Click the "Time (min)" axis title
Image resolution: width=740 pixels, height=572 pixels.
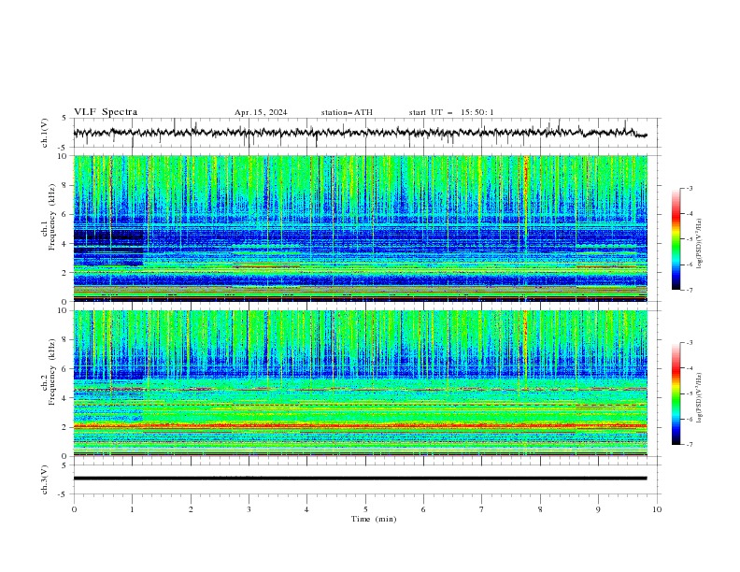point(374,519)
